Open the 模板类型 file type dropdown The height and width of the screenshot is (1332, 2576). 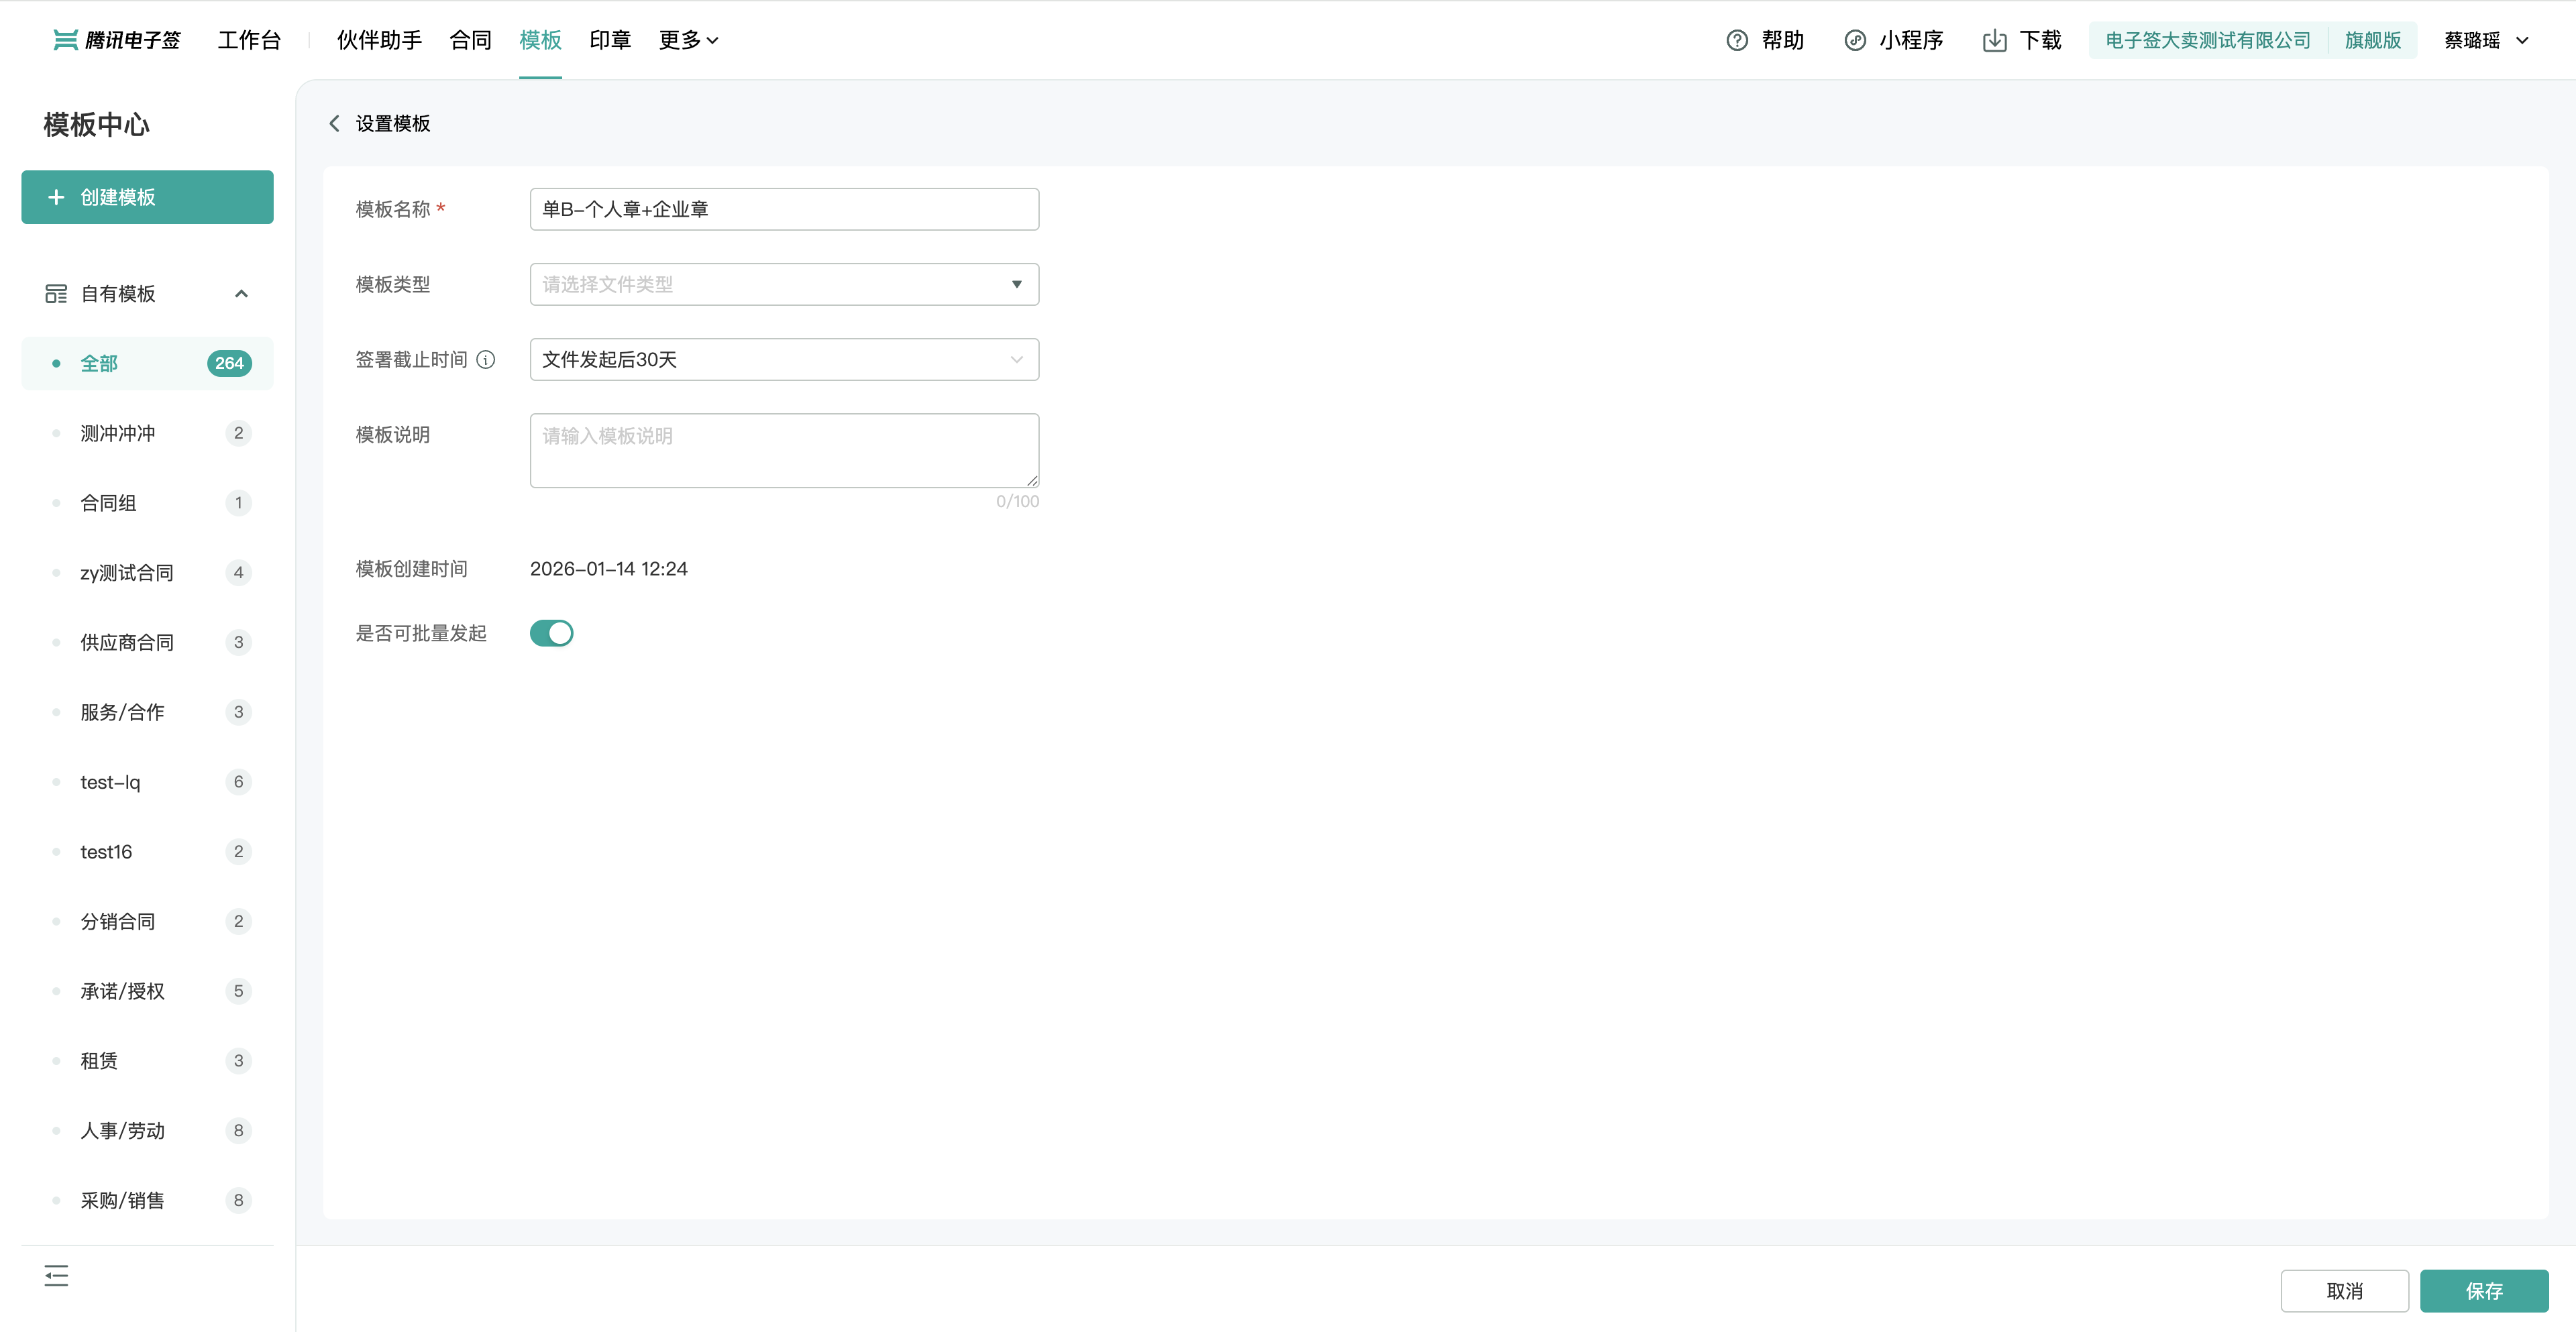pyautogui.click(x=784, y=285)
